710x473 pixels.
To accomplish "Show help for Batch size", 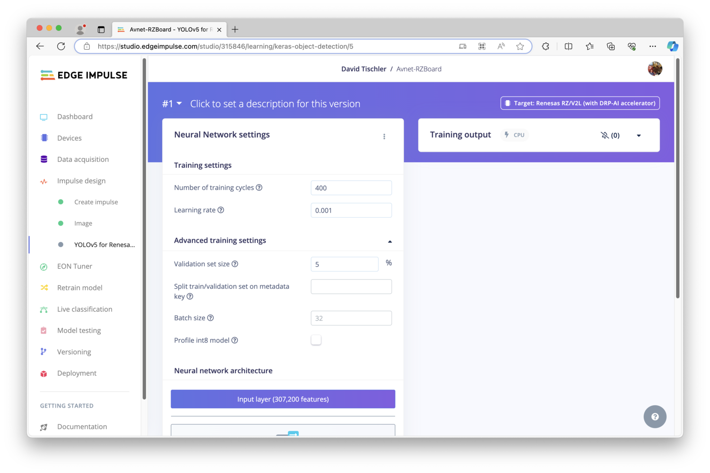I will [x=210, y=318].
